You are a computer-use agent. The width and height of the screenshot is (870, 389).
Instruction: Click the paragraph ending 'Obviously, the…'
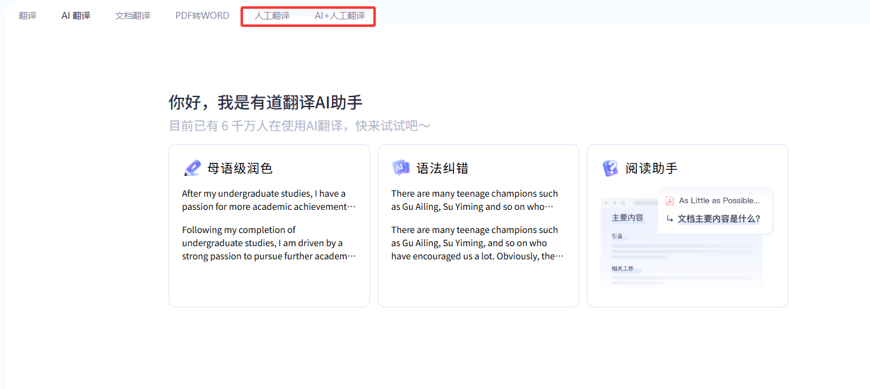click(x=477, y=243)
